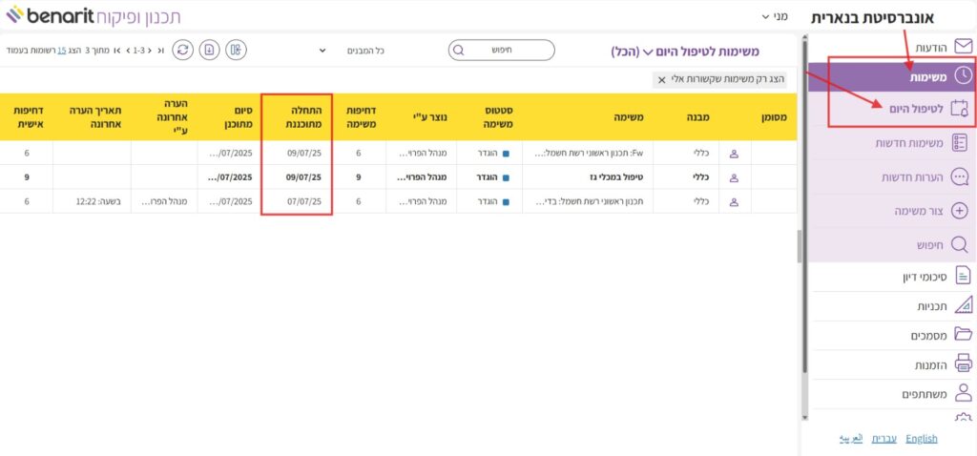Screen dimensions: 977x456
Task: Click the printer icon for הזמנות
Action: pos(962,363)
